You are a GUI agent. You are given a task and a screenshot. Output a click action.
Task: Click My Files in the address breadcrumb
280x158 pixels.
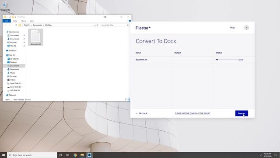tap(48, 25)
